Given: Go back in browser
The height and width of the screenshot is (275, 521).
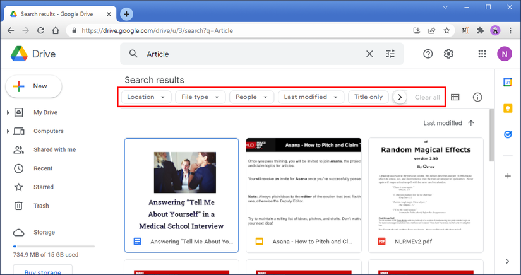Looking at the screenshot, I should pos(11,30).
